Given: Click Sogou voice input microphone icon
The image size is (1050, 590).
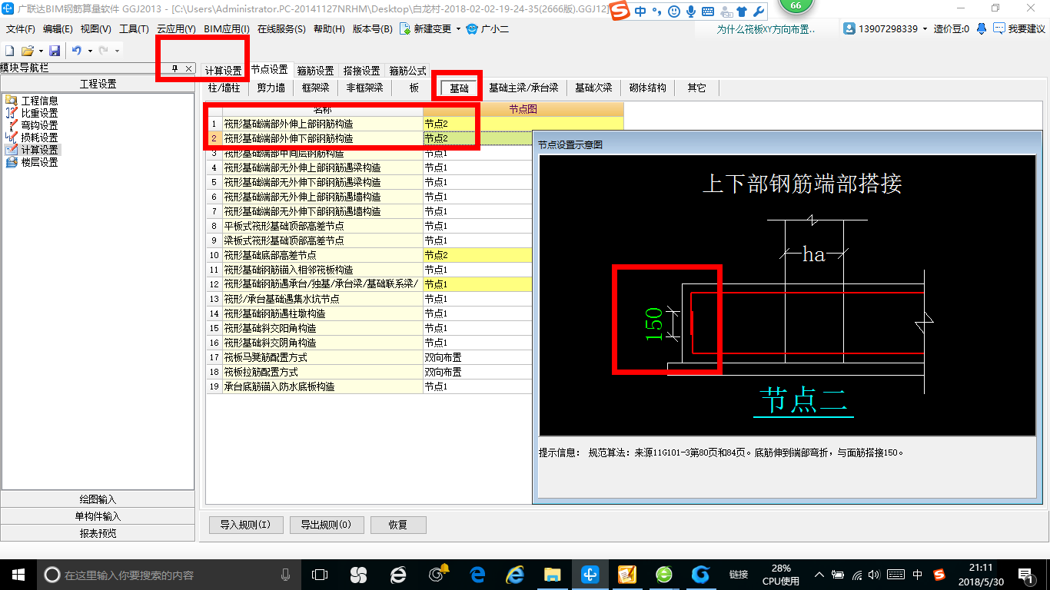Looking at the screenshot, I should pos(690,12).
